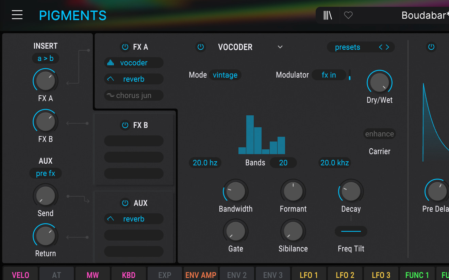
Task: Toggle AUX bus power
Action: (x=125, y=203)
